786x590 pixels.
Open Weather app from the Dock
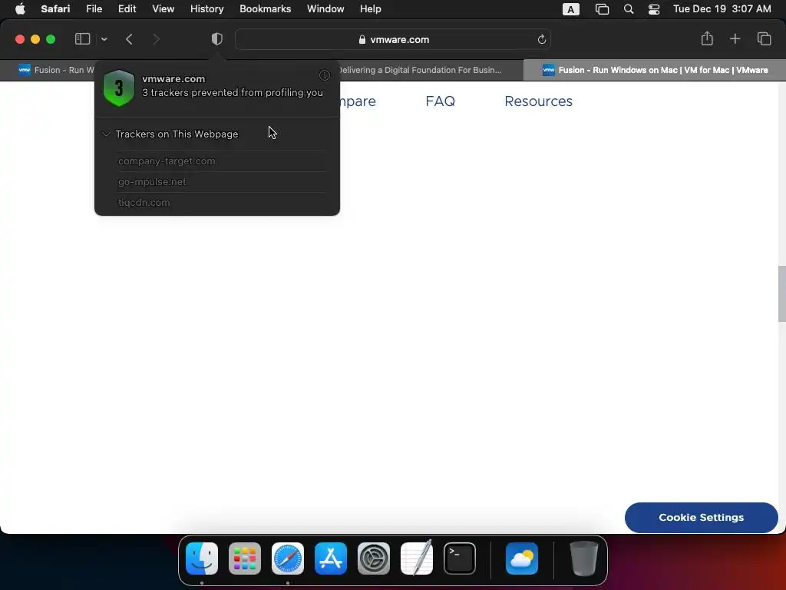[522, 559]
